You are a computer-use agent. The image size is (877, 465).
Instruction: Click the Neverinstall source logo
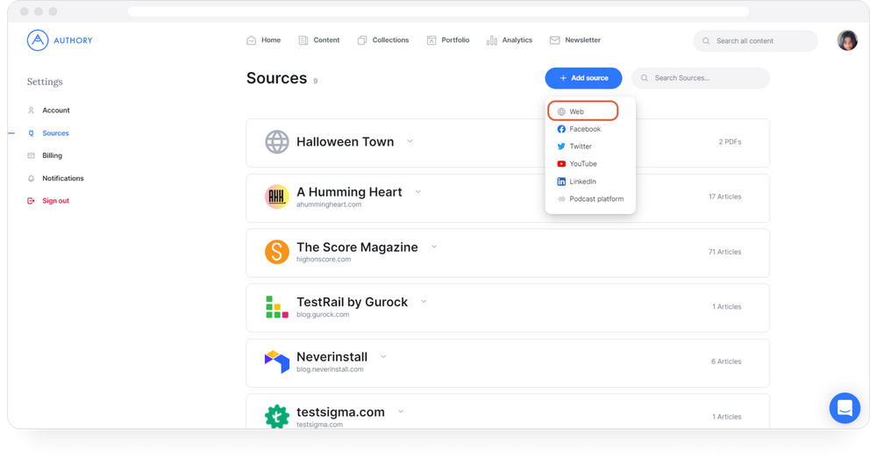pos(277,361)
